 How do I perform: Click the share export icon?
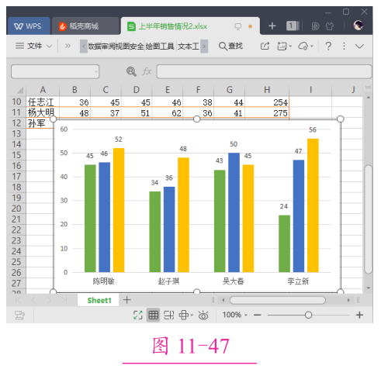[265, 46]
